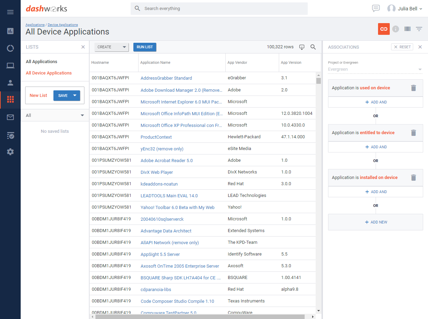Close the Associations panel
Viewport: 428px width, 319px height.
(420, 47)
